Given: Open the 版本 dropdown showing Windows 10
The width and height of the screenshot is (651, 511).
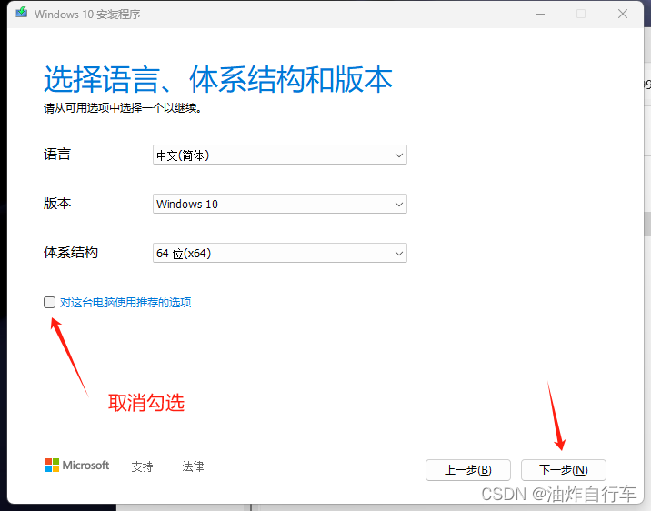Looking at the screenshot, I should [x=280, y=204].
